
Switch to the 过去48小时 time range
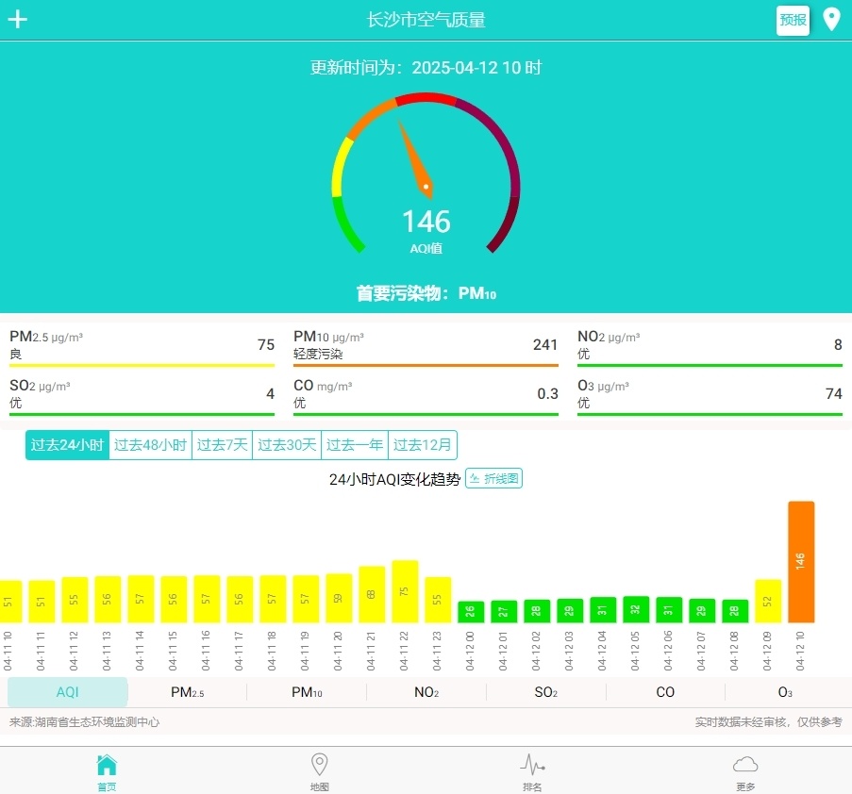pyautogui.click(x=150, y=444)
